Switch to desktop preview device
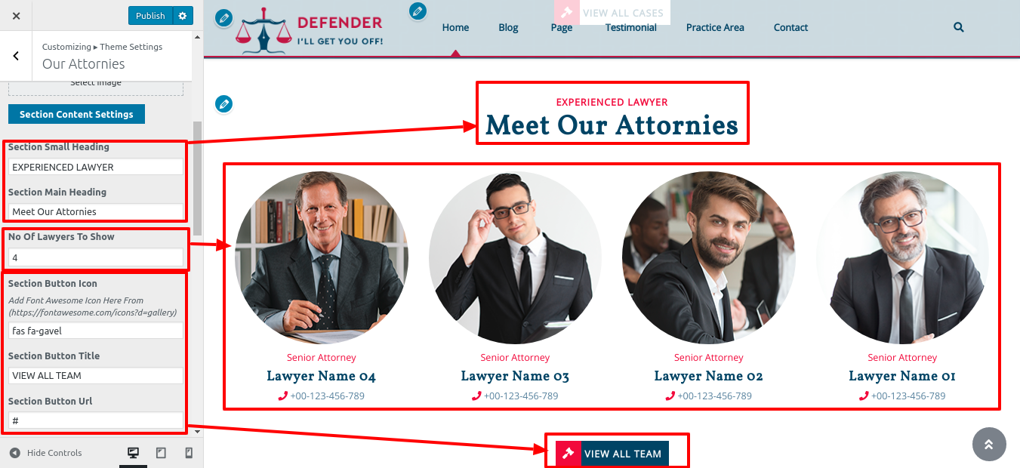The height and width of the screenshot is (468, 1020). tap(133, 453)
